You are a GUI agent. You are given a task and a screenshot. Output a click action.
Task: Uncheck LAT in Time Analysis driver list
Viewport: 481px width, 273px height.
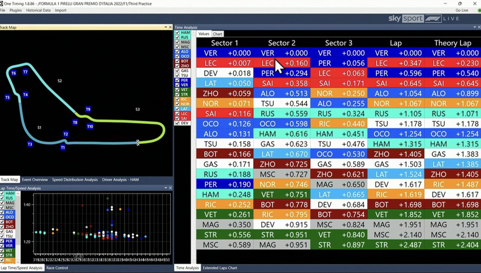click(177, 109)
